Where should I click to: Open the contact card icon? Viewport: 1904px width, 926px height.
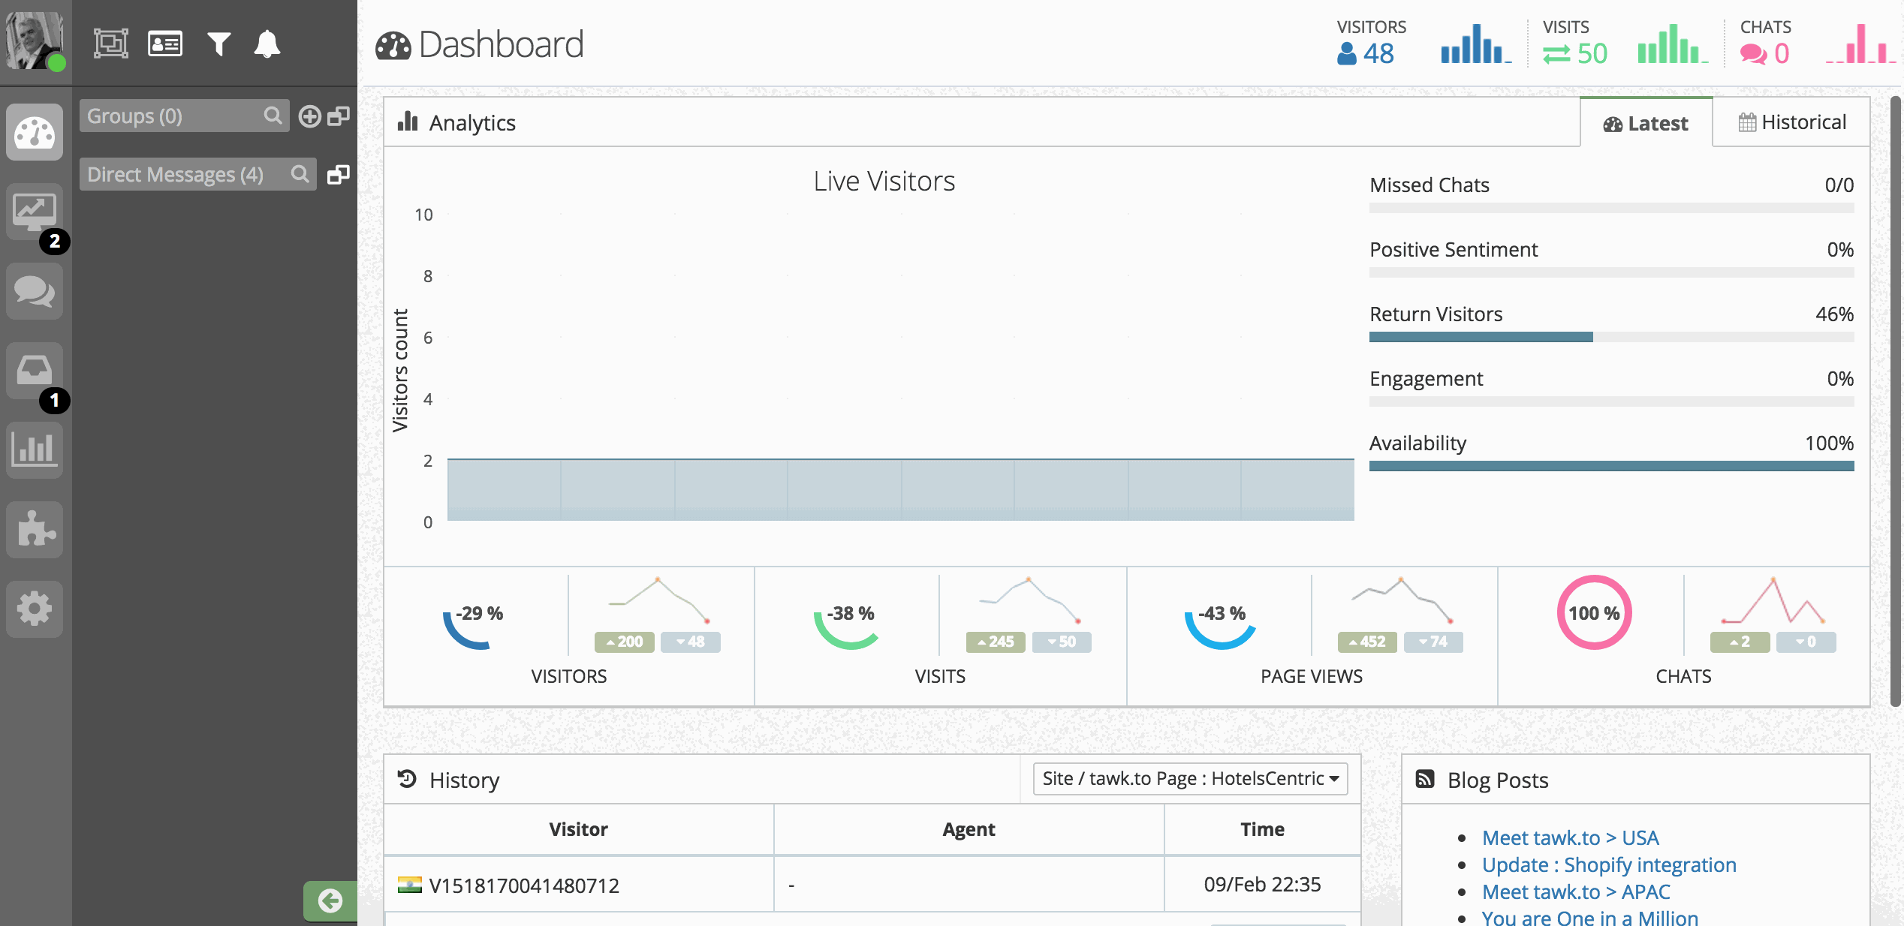coord(165,44)
